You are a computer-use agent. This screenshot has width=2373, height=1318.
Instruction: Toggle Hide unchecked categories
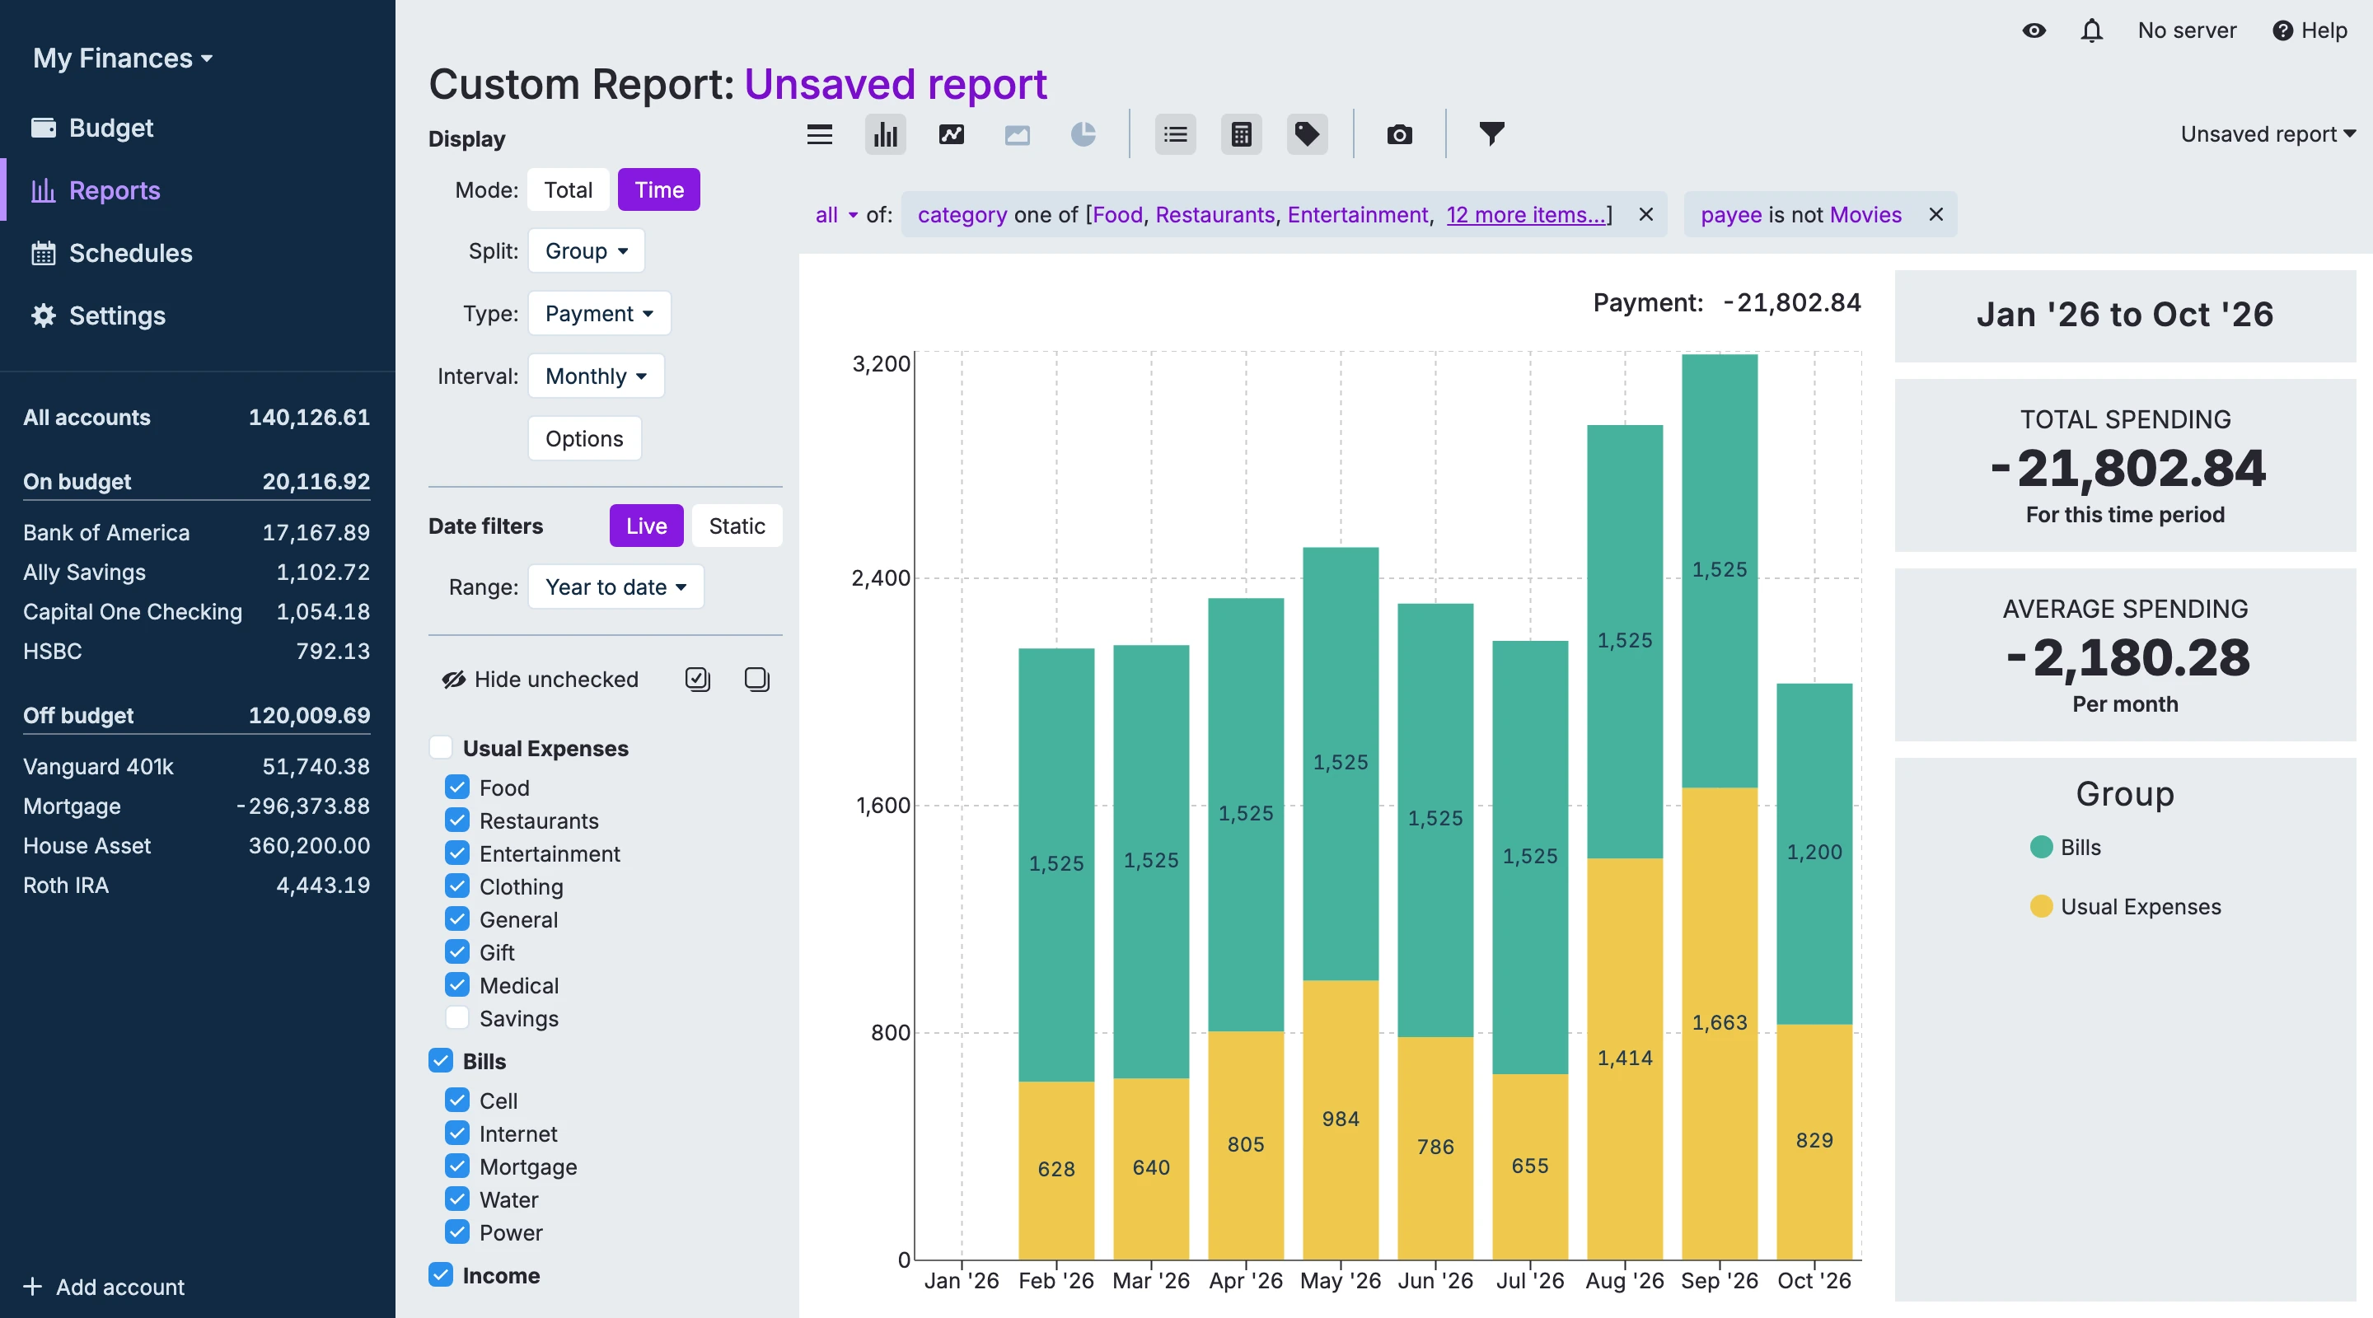[x=540, y=680]
